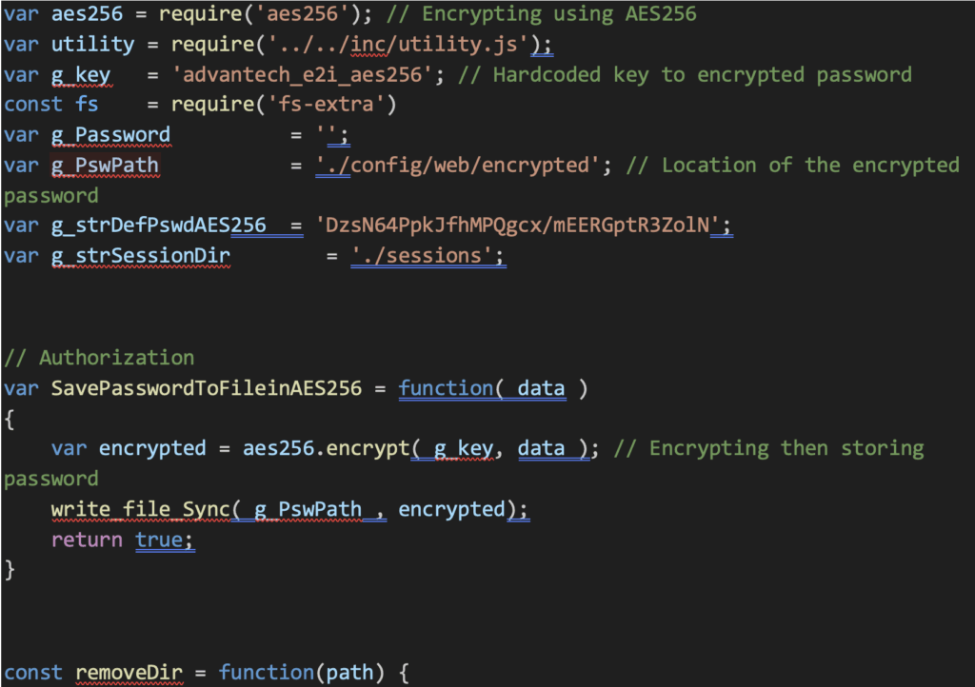The image size is (975, 687).
Task: Click the 'return' keyword
Action: click(x=87, y=540)
